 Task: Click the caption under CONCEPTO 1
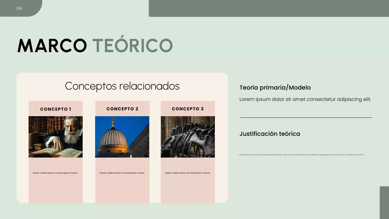tap(56, 173)
